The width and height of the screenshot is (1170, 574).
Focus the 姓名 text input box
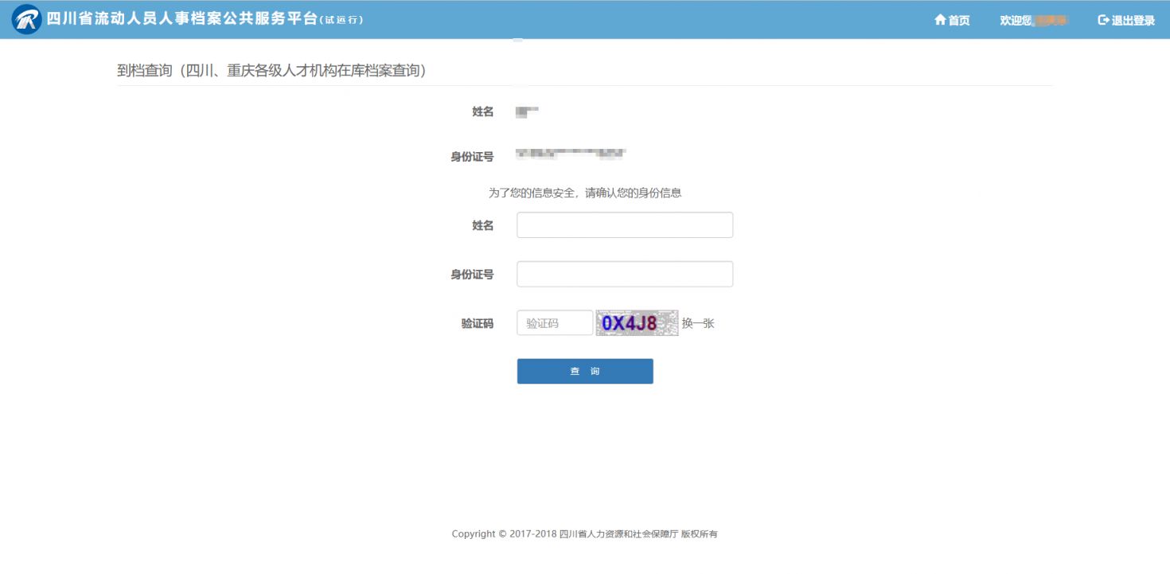pos(624,225)
